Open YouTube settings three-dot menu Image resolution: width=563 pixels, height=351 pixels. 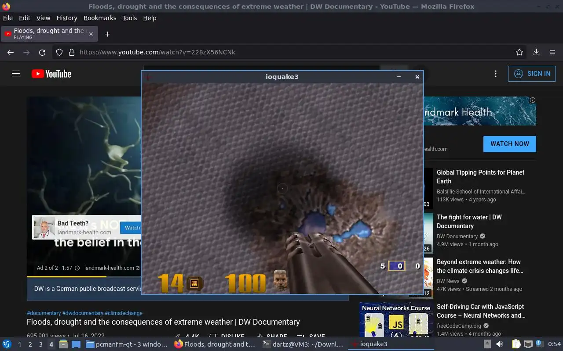[496, 74]
